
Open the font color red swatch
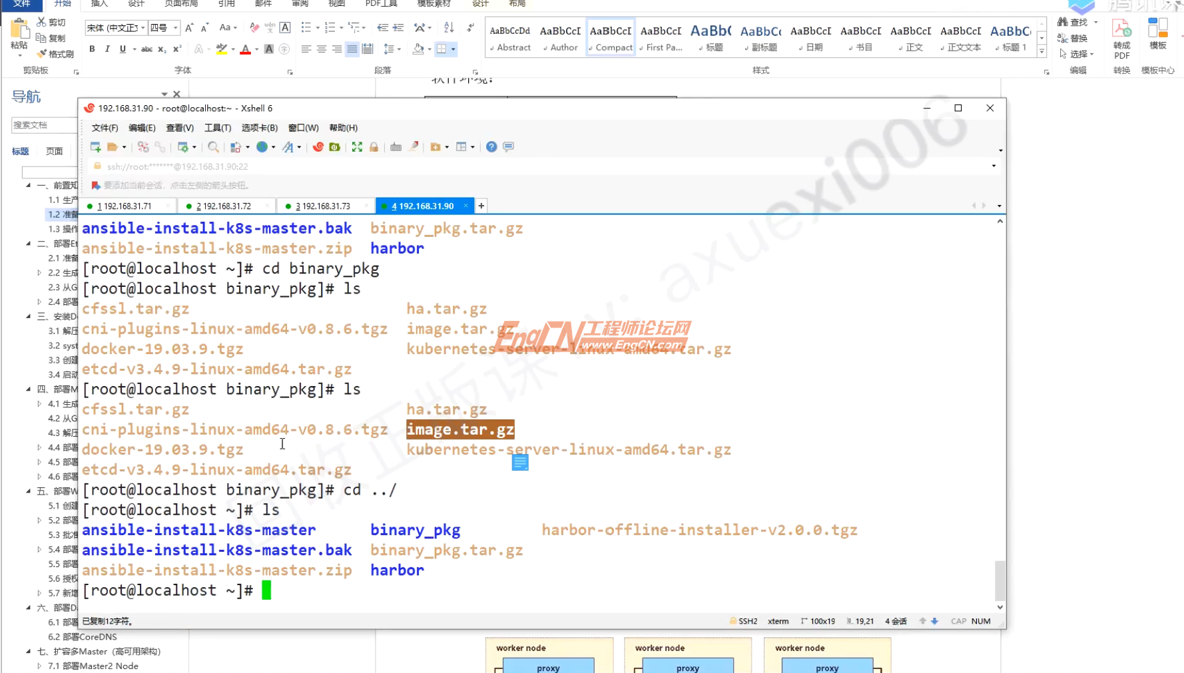tap(244, 49)
